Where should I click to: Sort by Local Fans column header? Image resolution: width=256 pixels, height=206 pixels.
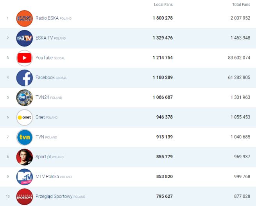tap(163, 5)
